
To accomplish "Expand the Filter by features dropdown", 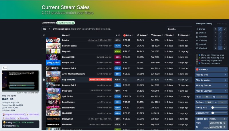I will pyautogui.click(x=211, y=85).
